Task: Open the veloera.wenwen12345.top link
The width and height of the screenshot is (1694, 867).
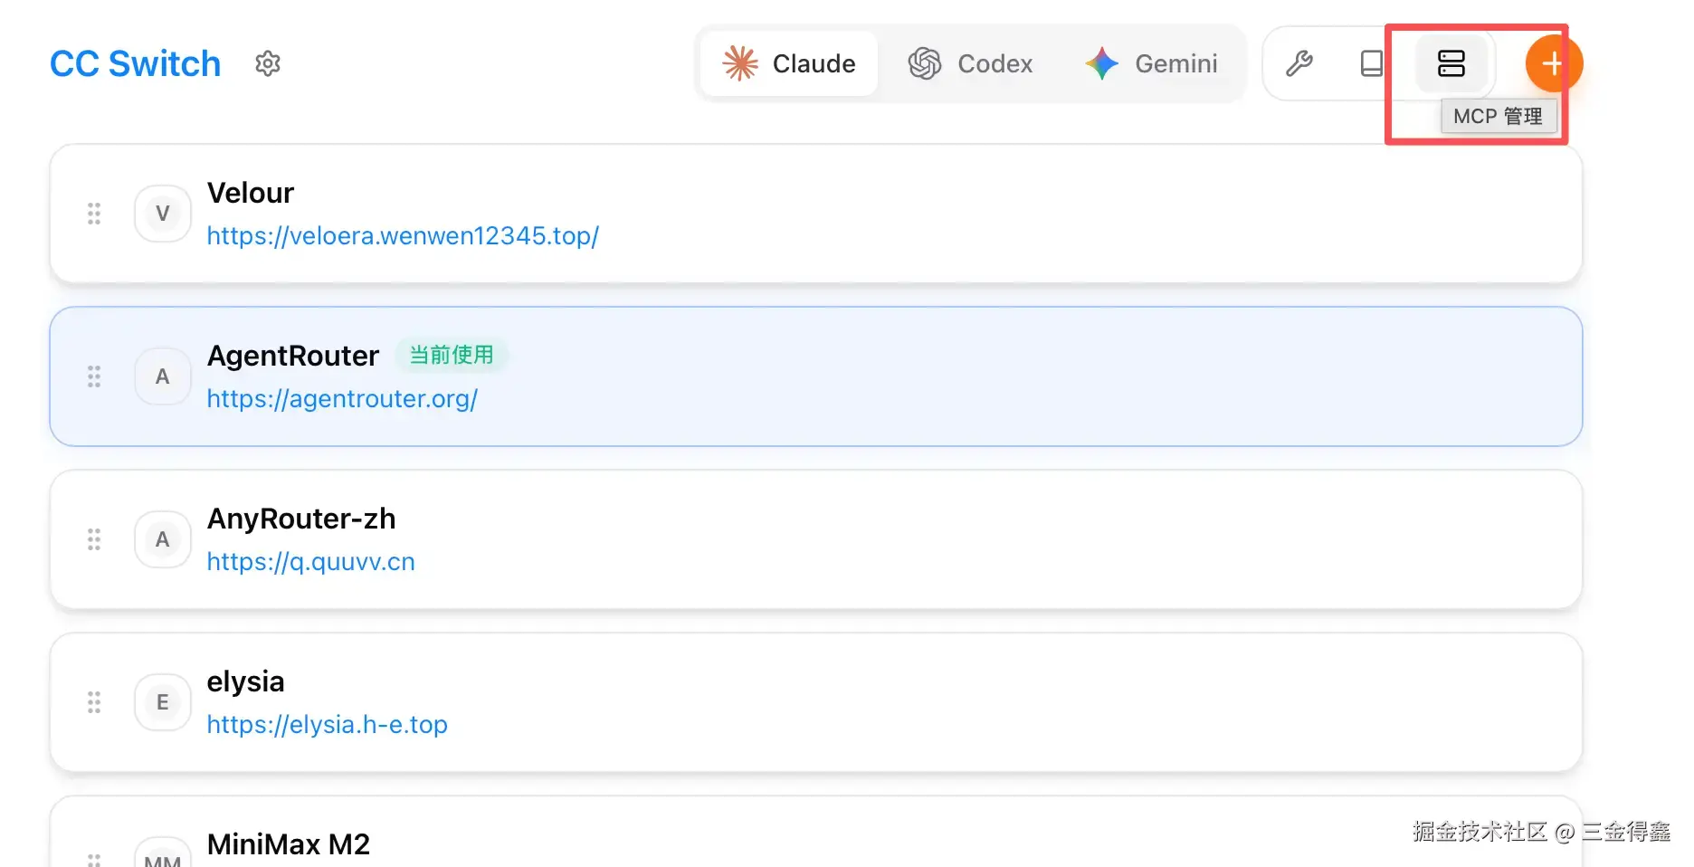Action: click(x=403, y=236)
